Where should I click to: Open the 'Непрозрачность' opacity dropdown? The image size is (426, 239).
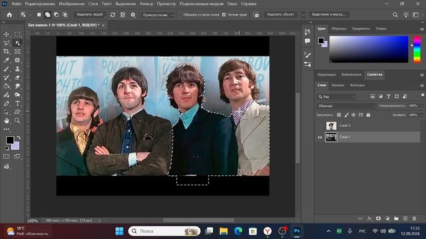pos(421,106)
